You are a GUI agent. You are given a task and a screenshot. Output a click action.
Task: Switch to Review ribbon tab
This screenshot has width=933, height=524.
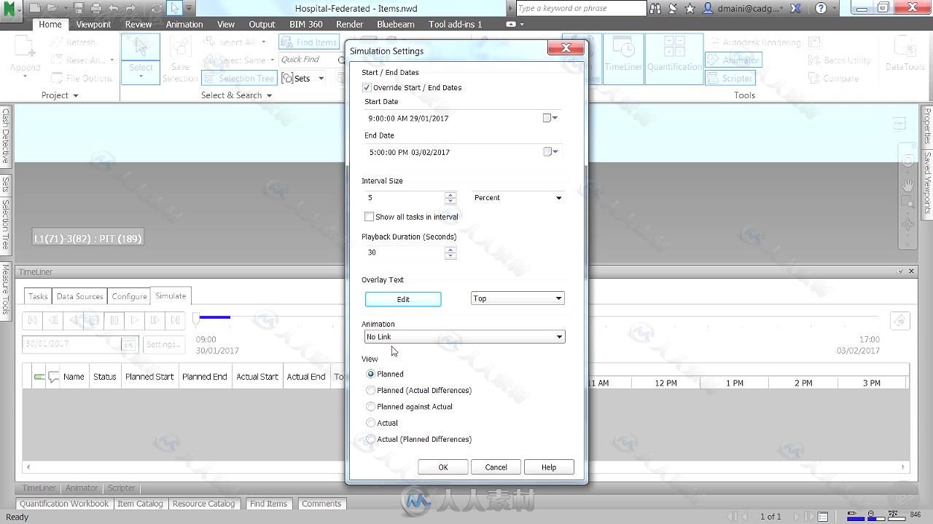click(x=138, y=24)
